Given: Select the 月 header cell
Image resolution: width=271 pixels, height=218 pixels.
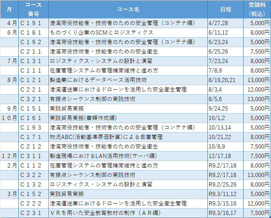Looking at the screenshot, I should click(9, 9).
